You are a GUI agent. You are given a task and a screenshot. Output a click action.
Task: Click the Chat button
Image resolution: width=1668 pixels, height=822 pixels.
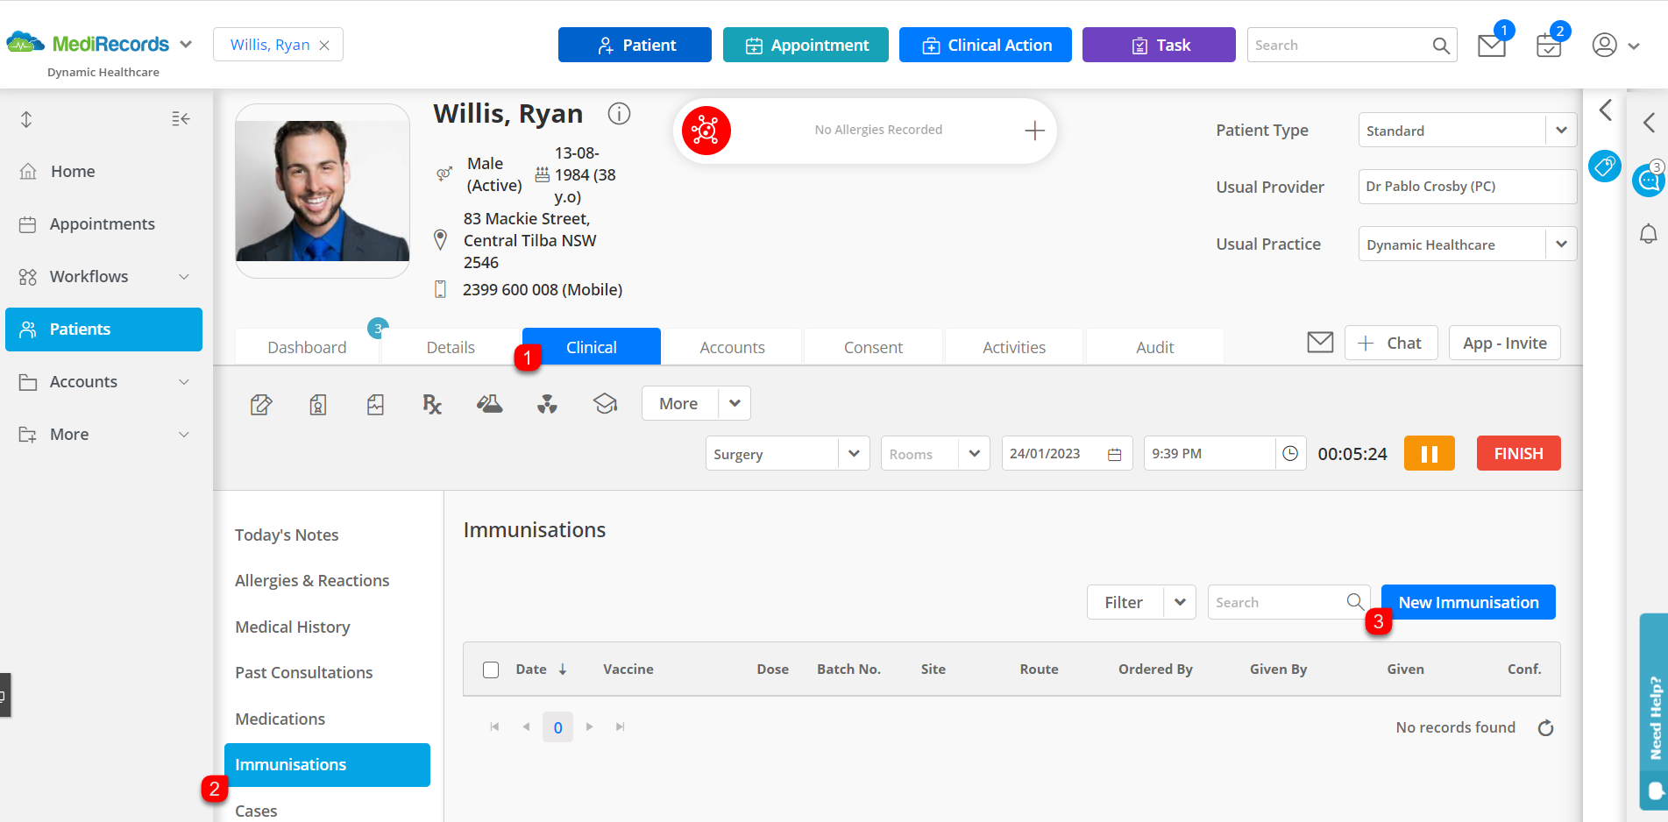click(x=1391, y=343)
